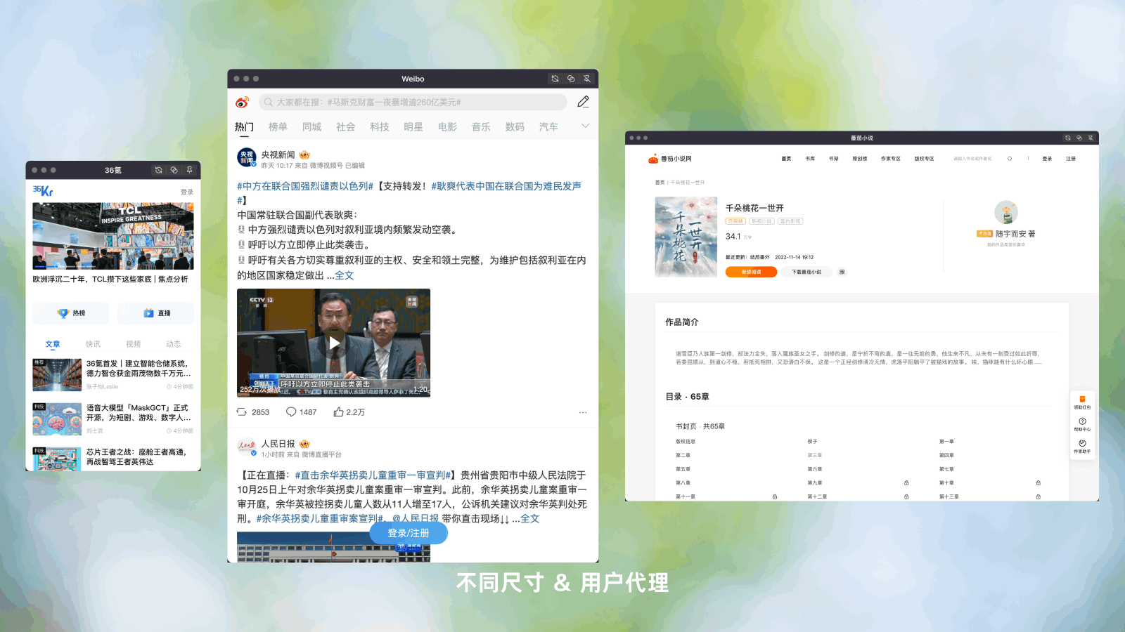Switch to the 快讯 tab in 36氪
Screen dimensions: 1125x632
(93, 344)
